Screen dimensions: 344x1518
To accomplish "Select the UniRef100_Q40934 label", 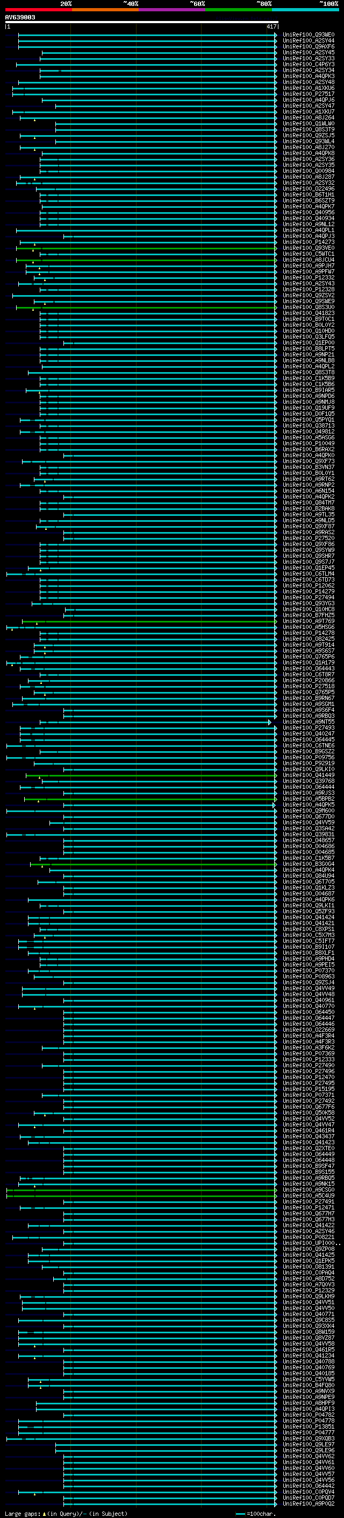I will [x=308, y=219].
